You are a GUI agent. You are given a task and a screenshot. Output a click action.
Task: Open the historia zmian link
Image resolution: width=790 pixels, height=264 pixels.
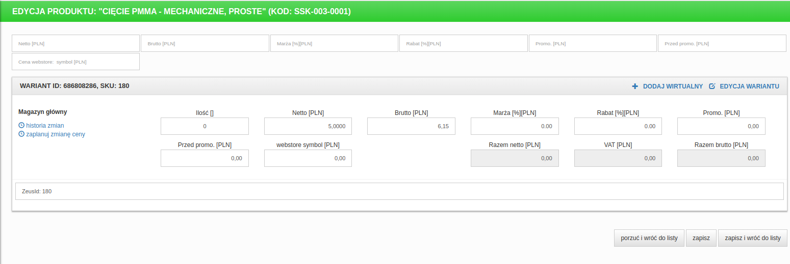click(x=45, y=126)
